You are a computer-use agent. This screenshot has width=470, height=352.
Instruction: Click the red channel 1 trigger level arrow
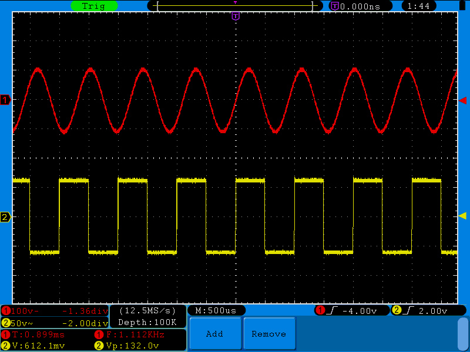(x=463, y=100)
